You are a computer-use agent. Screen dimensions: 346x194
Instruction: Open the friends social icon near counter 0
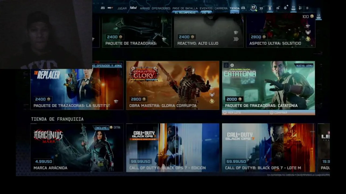coord(300,8)
